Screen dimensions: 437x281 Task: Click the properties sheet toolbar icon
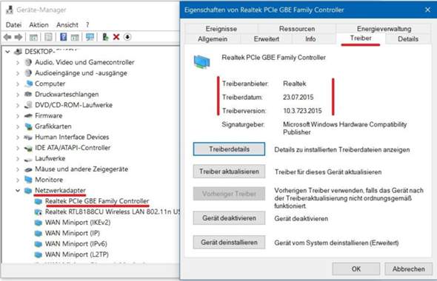coord(48,37)
